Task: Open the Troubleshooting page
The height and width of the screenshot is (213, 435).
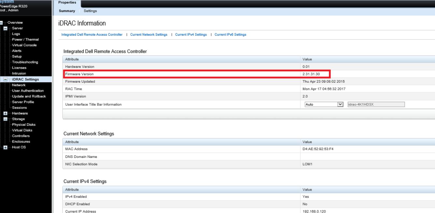Action: 25,62
